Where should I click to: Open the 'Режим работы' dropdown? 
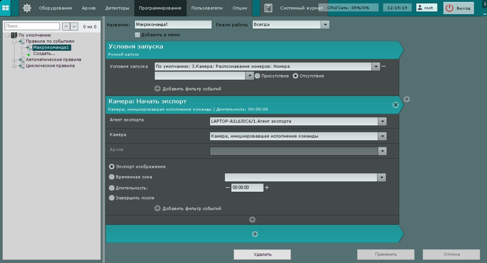click(325, 25)
